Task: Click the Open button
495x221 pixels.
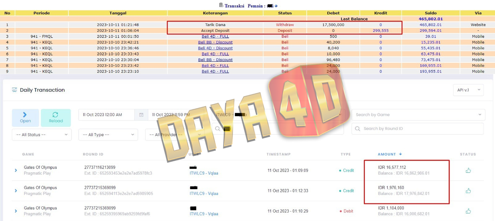Action: [x=25, y=117]
